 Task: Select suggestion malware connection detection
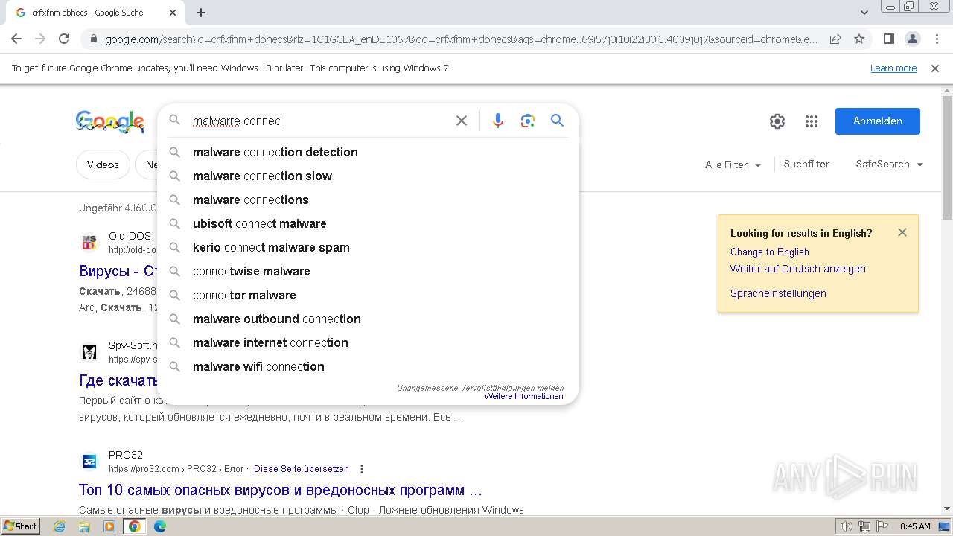tap(369, 152)
